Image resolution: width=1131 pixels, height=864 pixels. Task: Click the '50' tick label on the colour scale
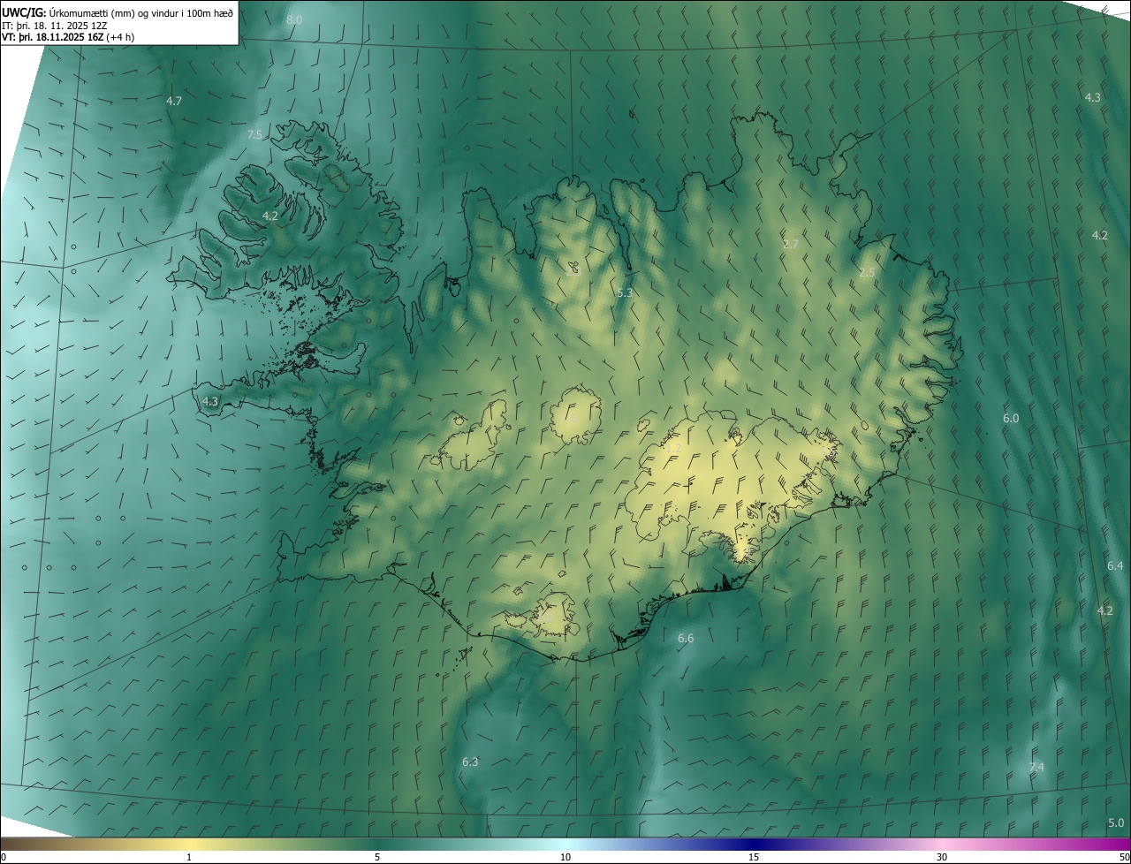point(1123,857)
